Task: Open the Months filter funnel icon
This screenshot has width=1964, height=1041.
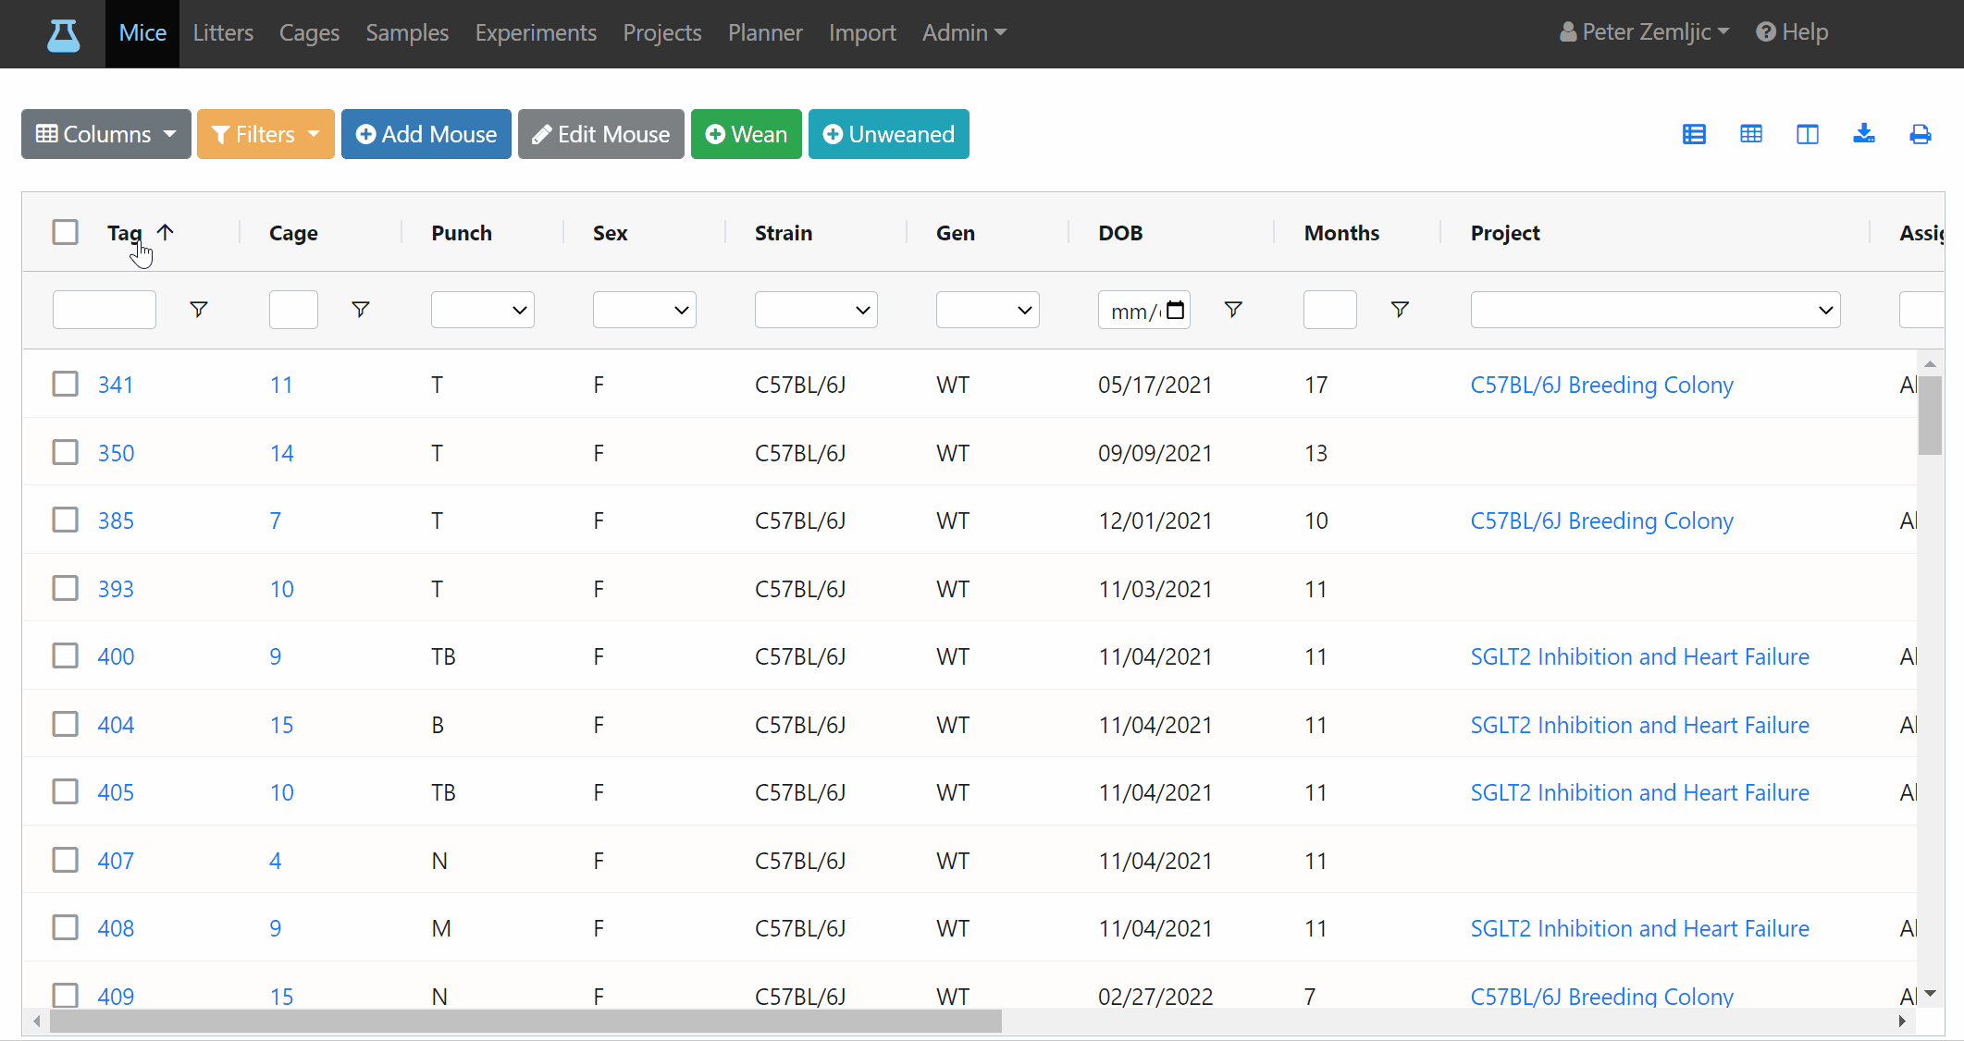Action: point(1400,310)
